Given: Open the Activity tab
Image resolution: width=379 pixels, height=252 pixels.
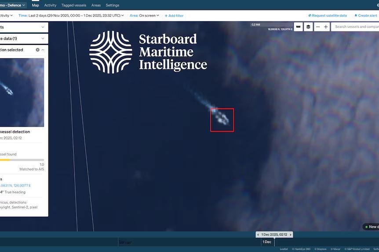Looking at the screenshot, I should click(50, 5).
